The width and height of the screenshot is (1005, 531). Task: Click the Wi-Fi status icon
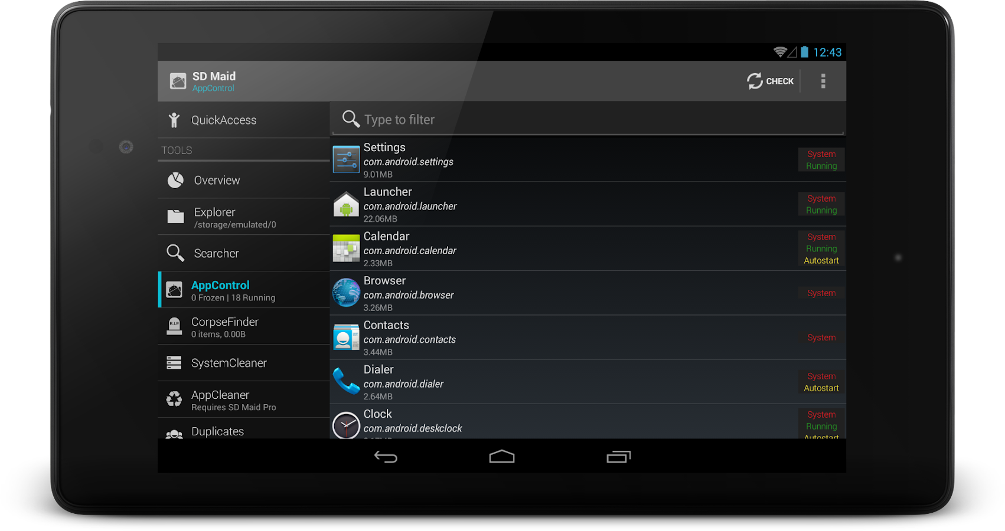[x=780, y=52]
